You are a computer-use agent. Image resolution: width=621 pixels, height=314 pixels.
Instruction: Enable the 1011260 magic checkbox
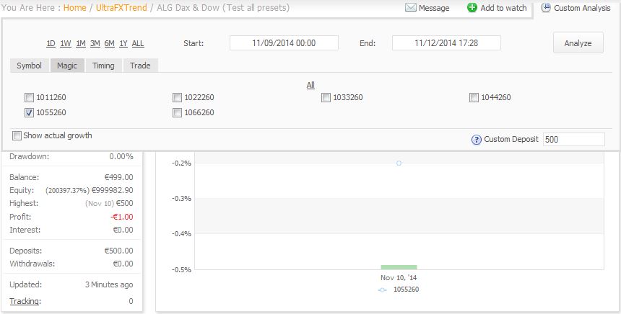pos(29,98)
